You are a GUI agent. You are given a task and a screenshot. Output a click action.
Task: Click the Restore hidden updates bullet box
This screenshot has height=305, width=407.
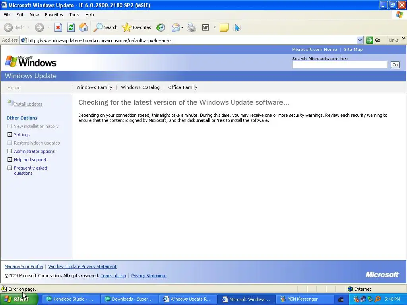pos(10,143)
